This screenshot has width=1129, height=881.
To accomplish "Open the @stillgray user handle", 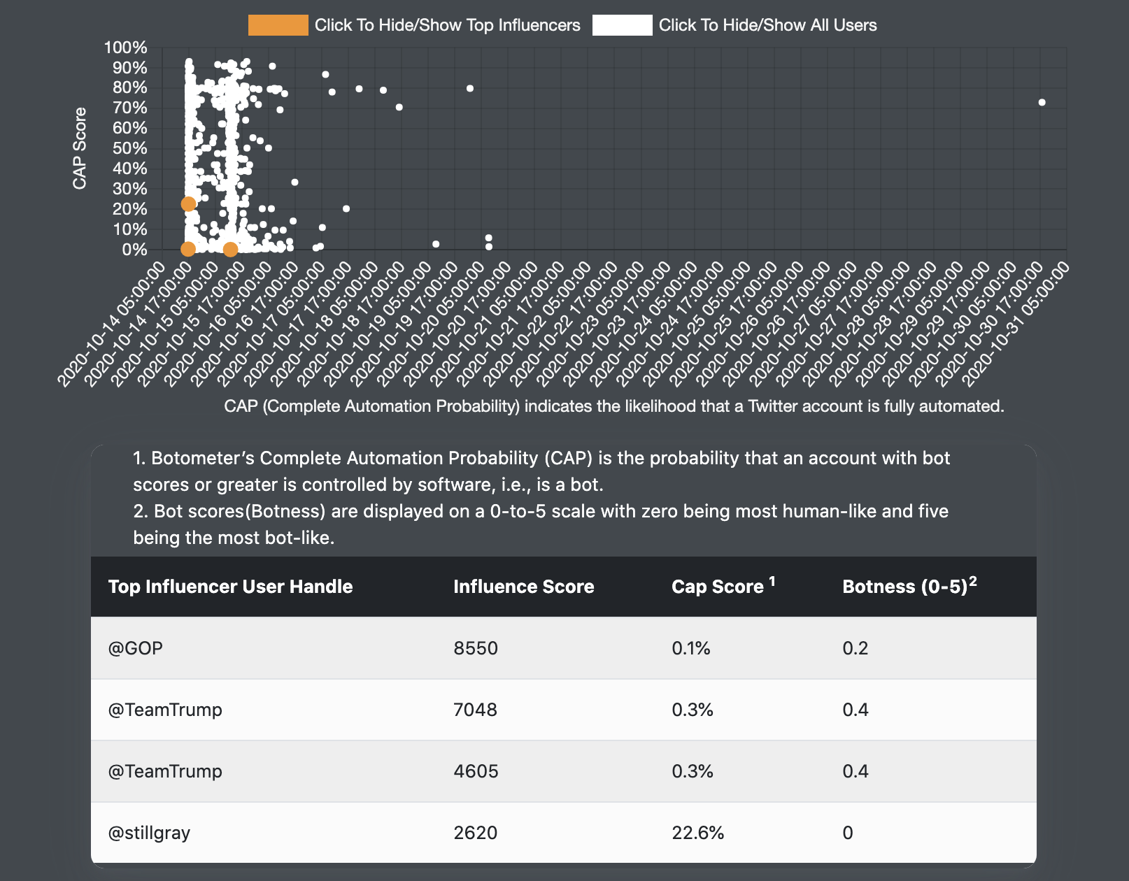I will coord(149,833).
